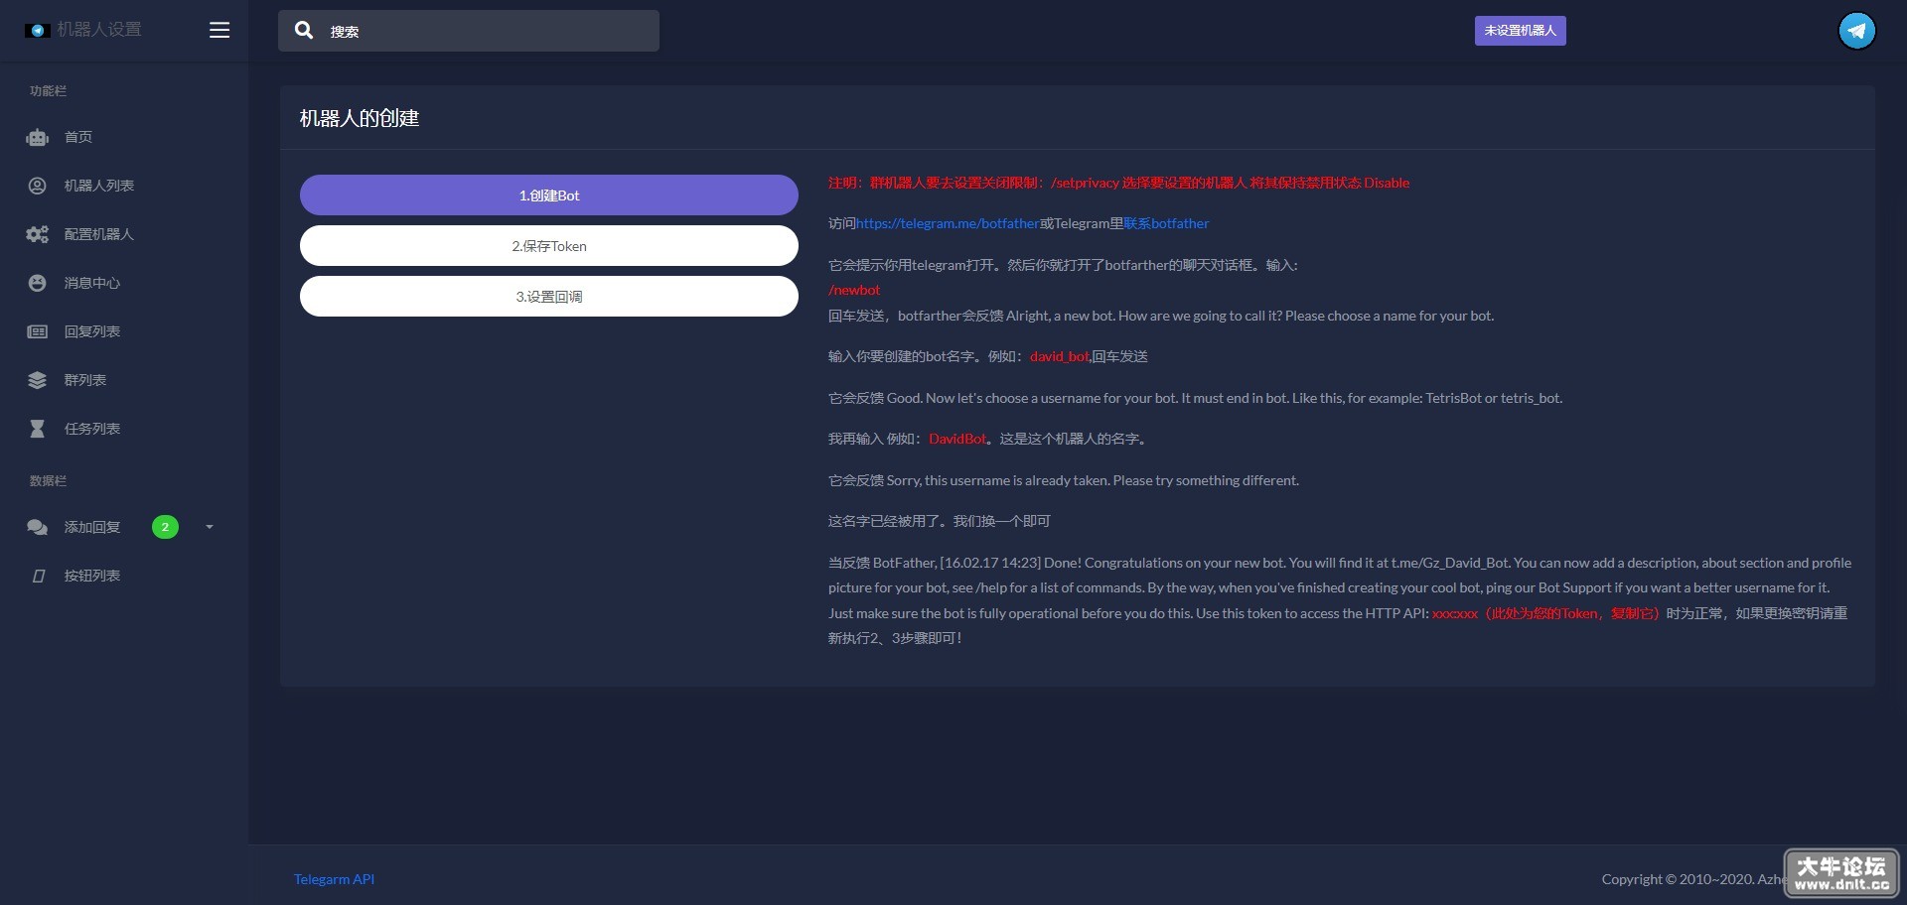Image resolution: width=1907 pixels, height=905 pixels.
Task: Click the 机器人设置 logo icon
Action: (x=38, y=31)
